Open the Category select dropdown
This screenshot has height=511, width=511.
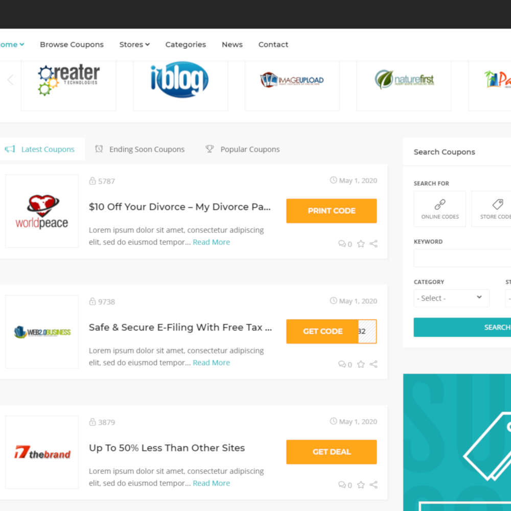pos(451,298)
